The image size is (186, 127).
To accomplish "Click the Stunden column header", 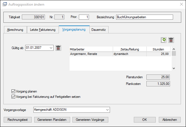I will (x=159, y=49).
